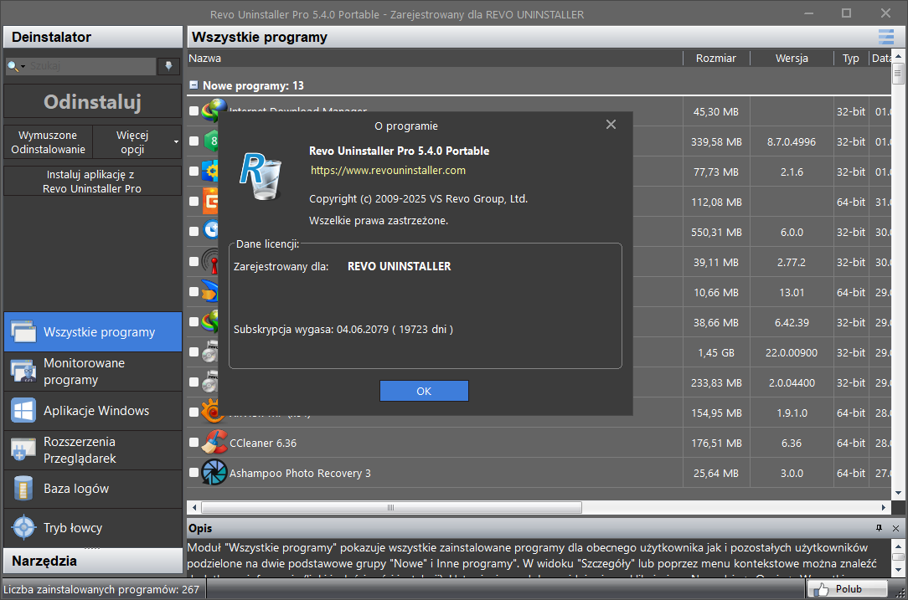Sort the list by Typ column
Image resolution: width=908 pixels, height=600 pixels.
851,58
